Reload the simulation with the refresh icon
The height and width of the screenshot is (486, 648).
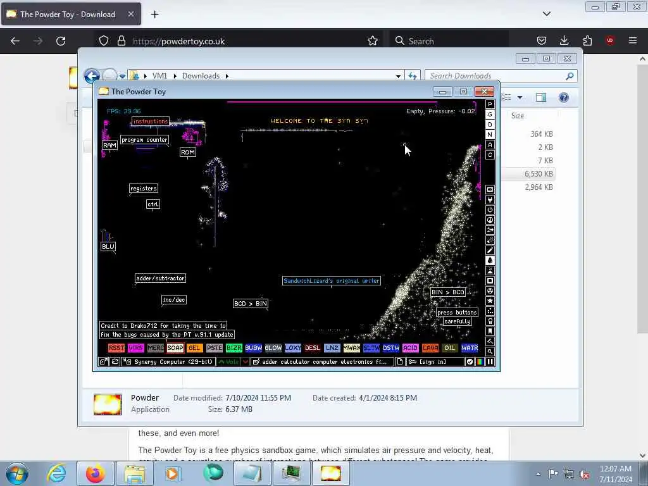(x=115, y=361)
